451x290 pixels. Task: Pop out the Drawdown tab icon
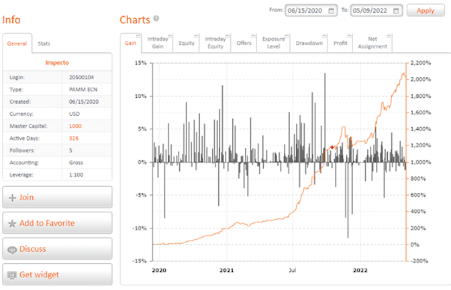325,36
